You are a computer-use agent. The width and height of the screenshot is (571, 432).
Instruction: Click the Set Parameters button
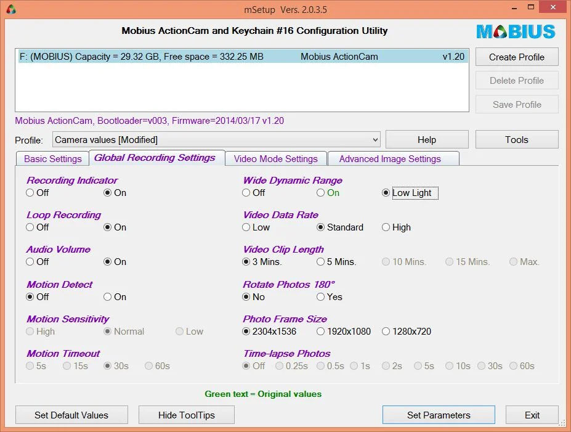point(439,415)
